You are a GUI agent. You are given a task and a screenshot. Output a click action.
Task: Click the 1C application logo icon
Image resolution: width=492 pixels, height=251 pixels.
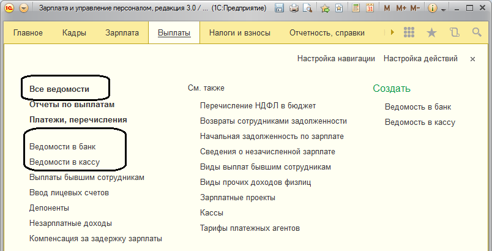(x=9, y=8)
